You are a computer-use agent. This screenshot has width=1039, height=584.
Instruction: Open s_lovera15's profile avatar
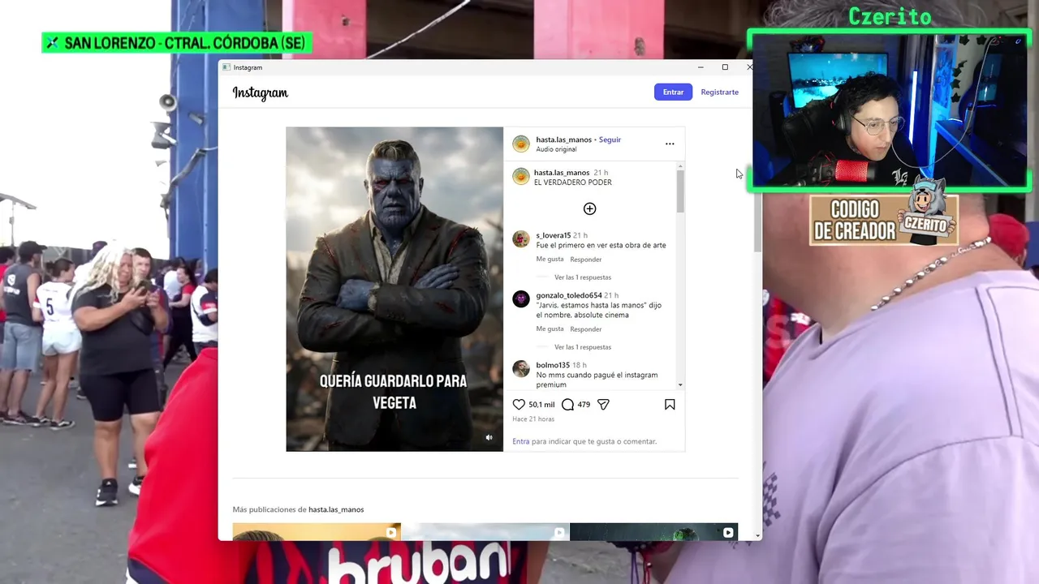click(521, 239)
